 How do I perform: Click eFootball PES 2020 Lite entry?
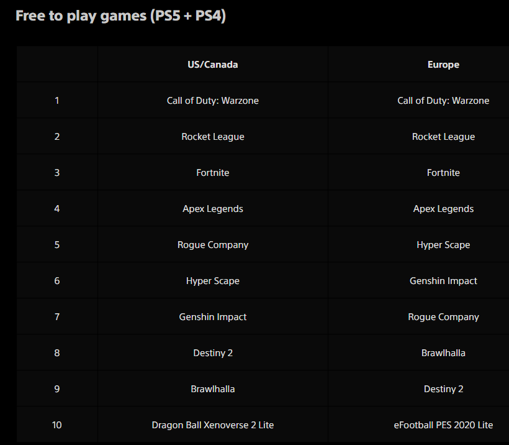click(x=443, y=425)
